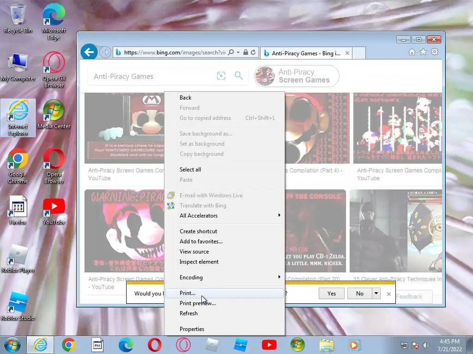Expand the All Accelerators submenu

tap(224, 216)
